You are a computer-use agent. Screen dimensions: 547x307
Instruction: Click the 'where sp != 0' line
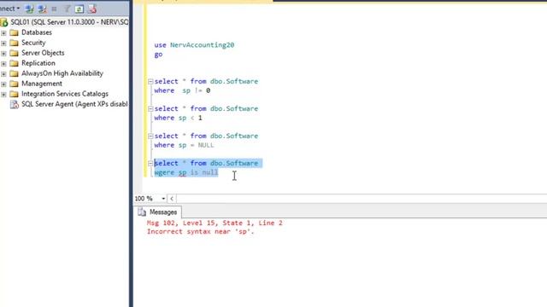point(182,90)
